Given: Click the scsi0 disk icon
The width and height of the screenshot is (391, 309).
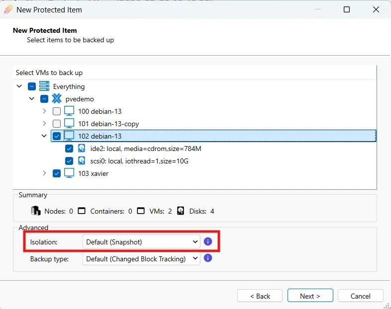Looking at the screenshot, I should [82, 161].
